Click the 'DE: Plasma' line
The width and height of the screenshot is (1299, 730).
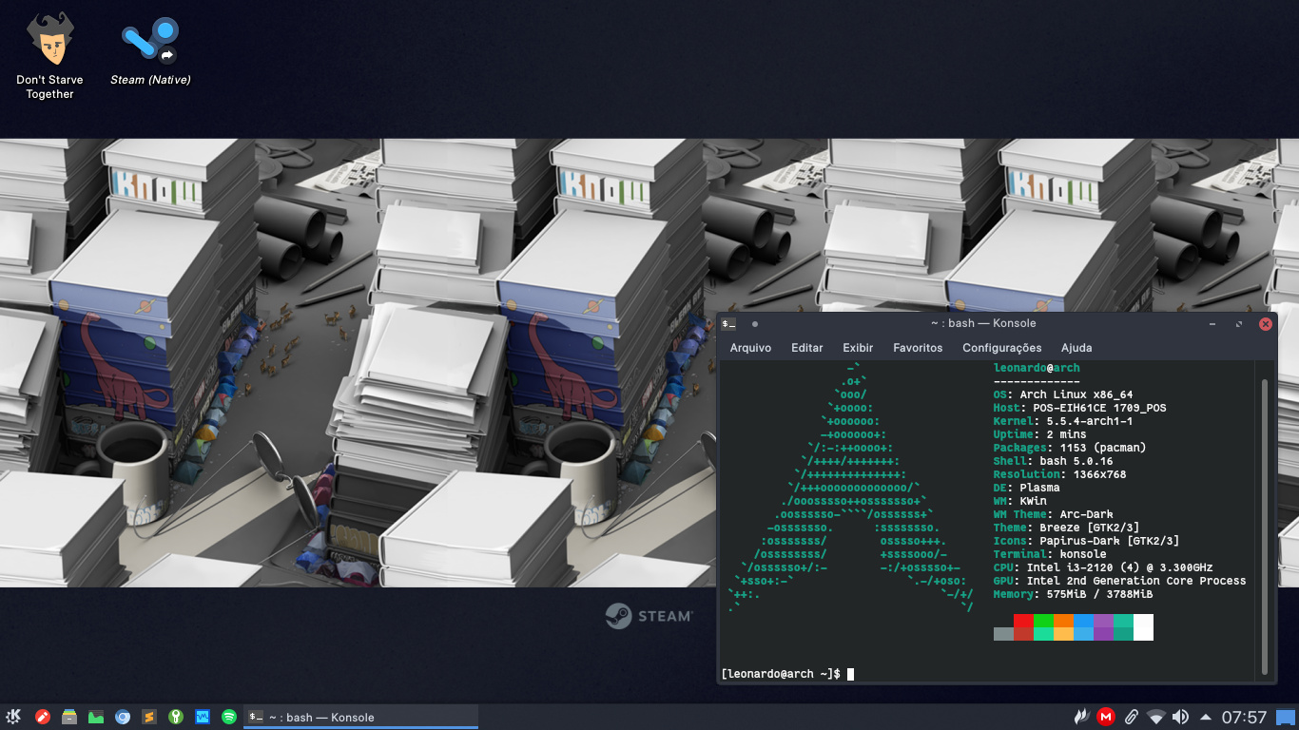click(1027, 488)
